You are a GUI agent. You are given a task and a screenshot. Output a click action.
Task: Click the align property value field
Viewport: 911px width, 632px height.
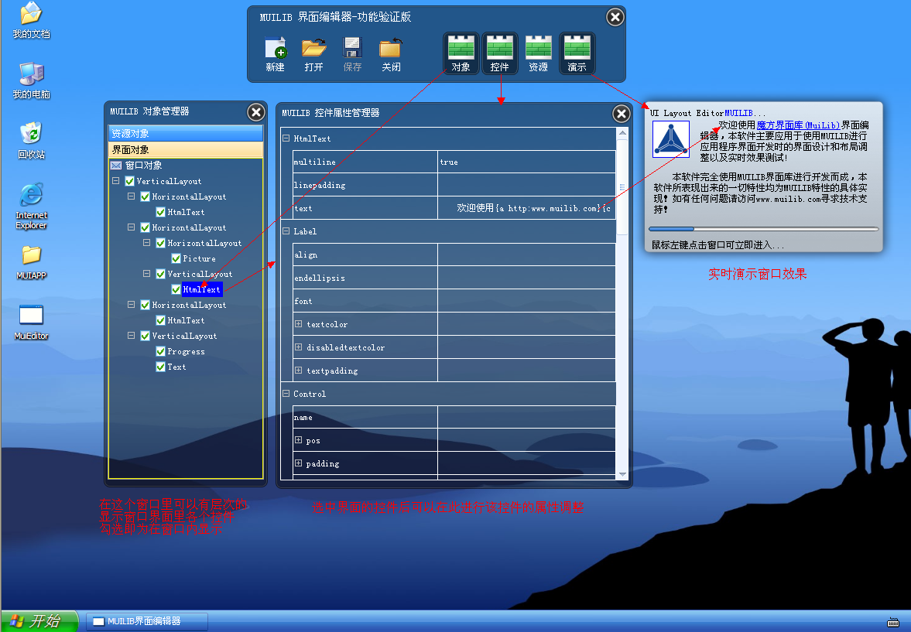click(526, 255)
